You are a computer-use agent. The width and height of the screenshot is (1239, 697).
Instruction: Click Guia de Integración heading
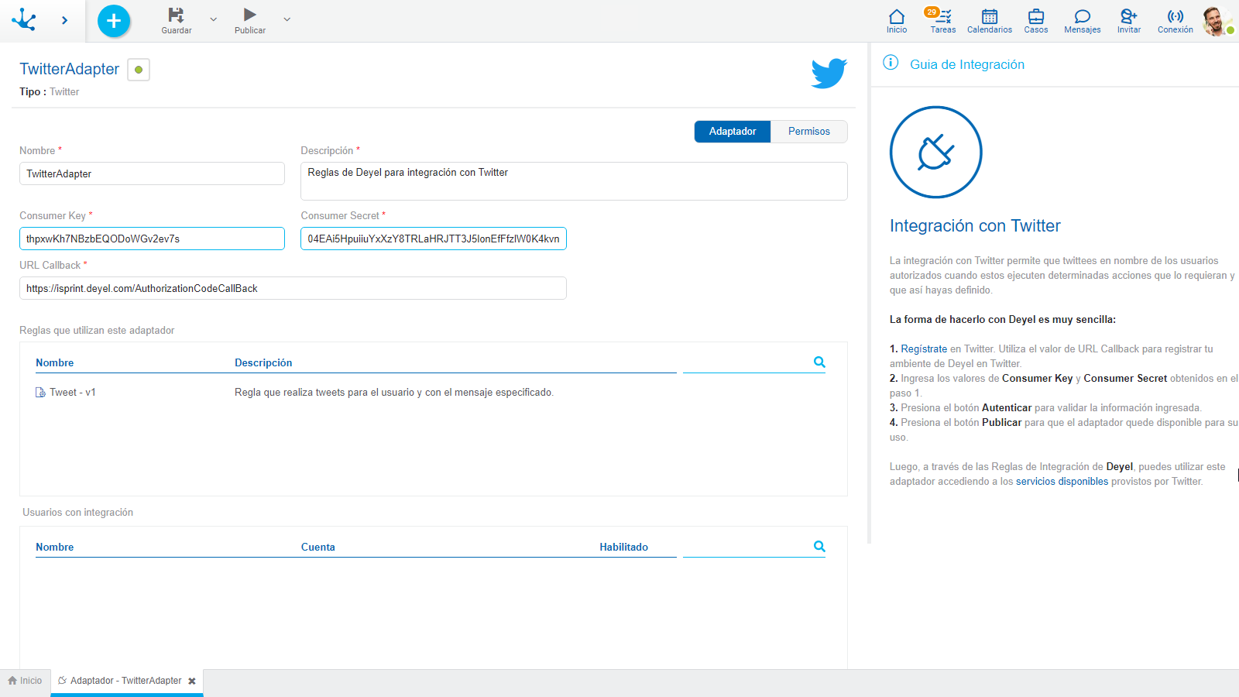coord(967,64)
